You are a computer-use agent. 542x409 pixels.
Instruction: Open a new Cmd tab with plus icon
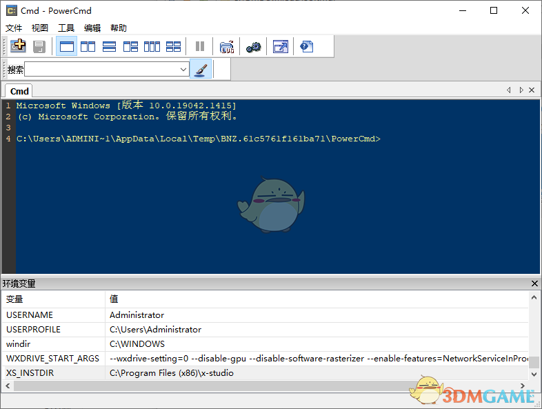point(19,46)
